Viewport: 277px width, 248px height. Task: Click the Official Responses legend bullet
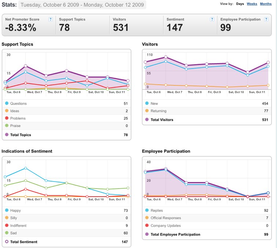pos(147,218)
